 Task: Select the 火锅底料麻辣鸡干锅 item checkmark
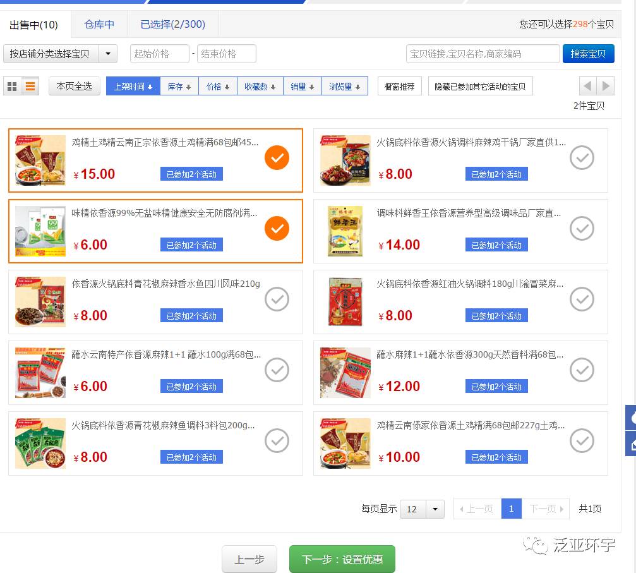pyautogui.click(x=582, y=157)
